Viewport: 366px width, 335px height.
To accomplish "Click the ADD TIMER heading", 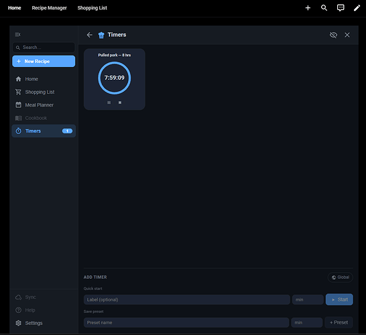I will tap(95, 277).
